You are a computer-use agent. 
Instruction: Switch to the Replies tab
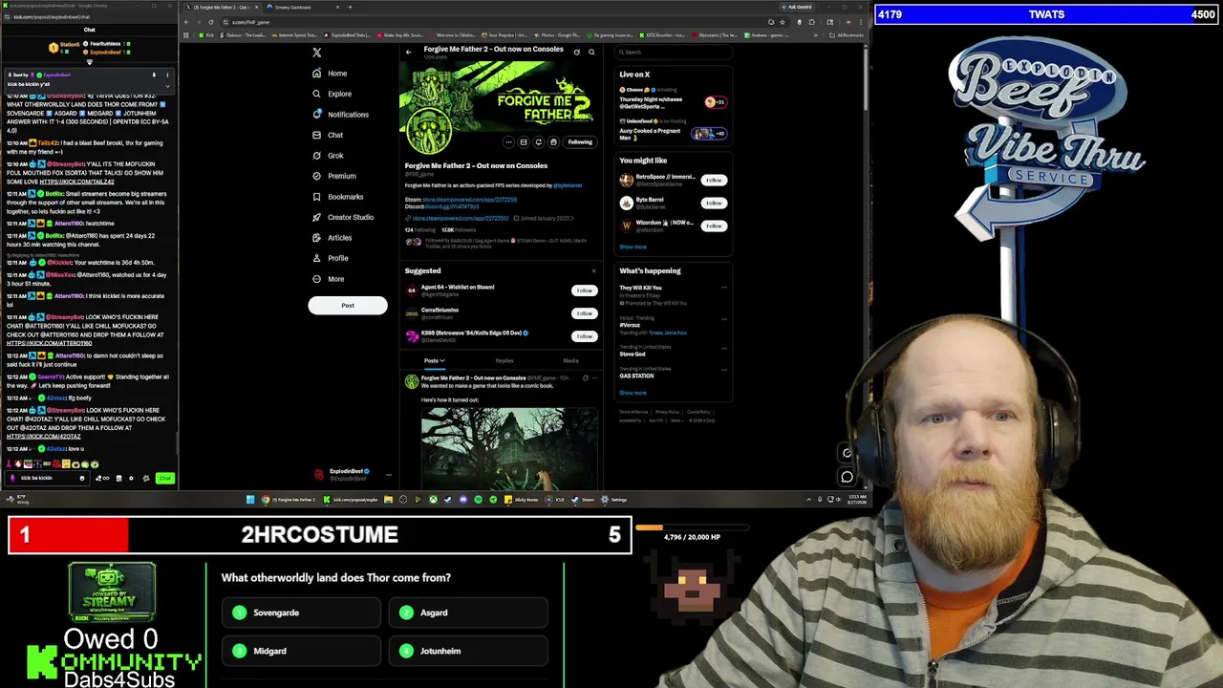[x=504, y=361]
